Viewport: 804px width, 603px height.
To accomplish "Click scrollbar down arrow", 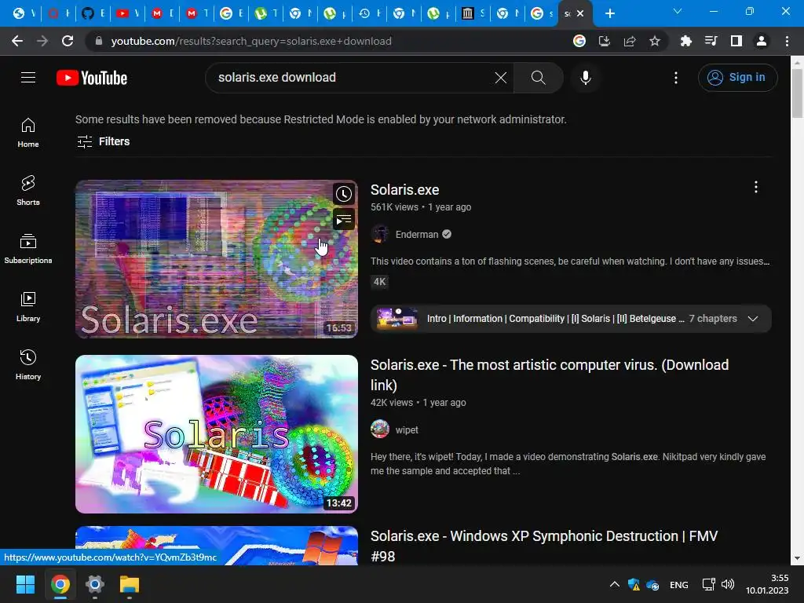I will pyautogui.click(x=797, y=558).
